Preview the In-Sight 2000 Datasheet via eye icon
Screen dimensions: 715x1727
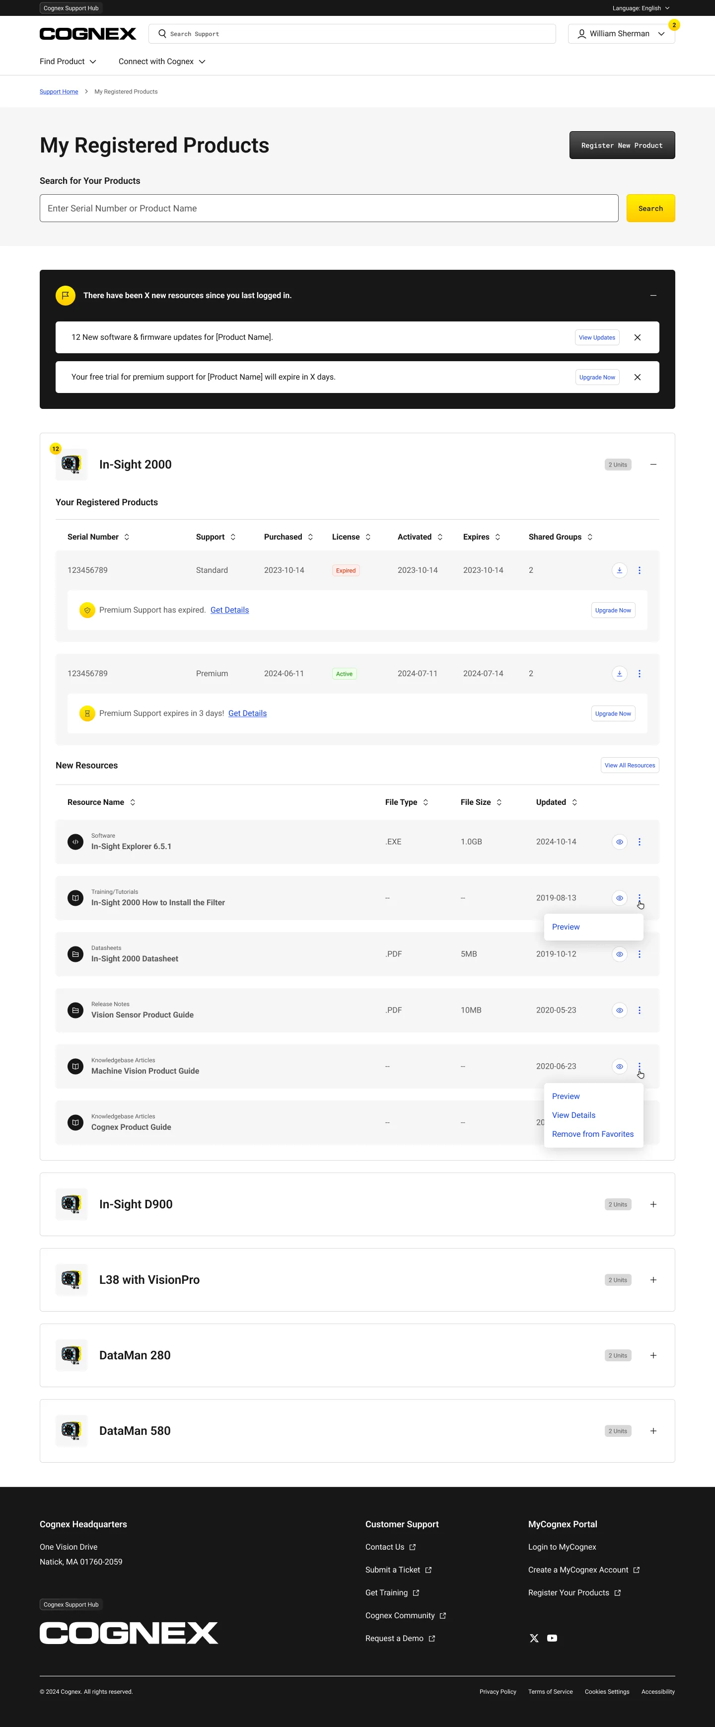coord(619,954)
